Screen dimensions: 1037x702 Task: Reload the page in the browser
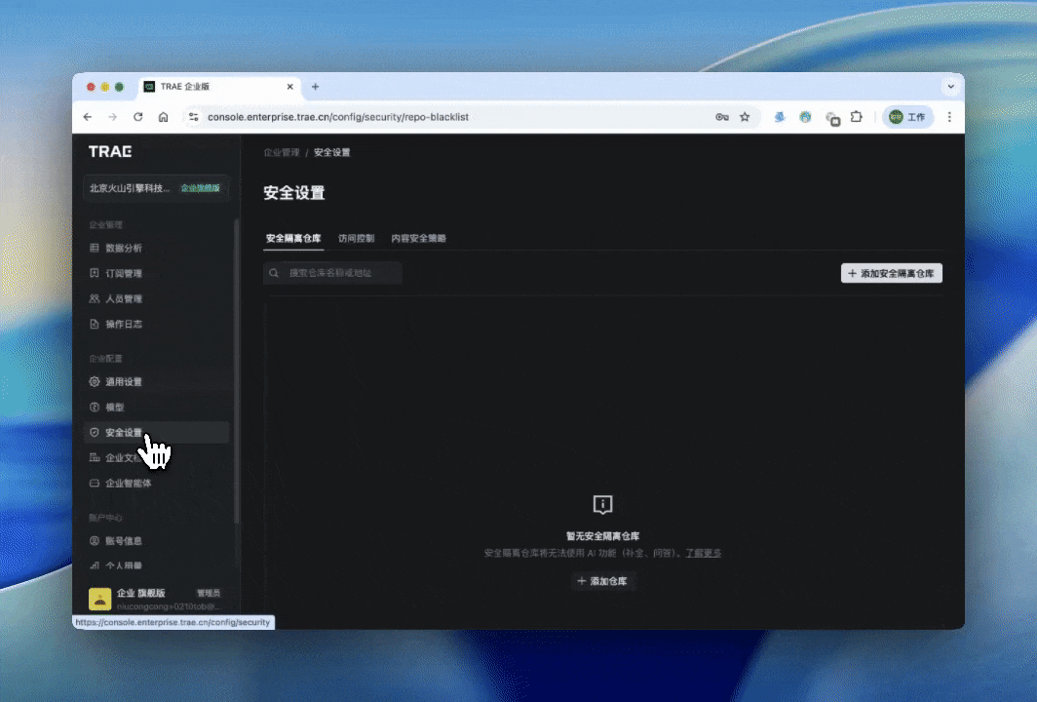click(x=138, y=117)
